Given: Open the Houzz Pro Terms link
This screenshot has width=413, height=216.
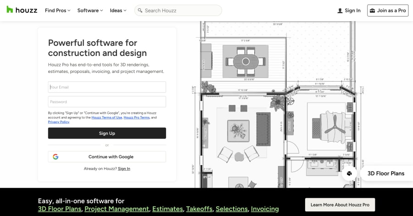Looking at the screenshot, I should (136, 117).
